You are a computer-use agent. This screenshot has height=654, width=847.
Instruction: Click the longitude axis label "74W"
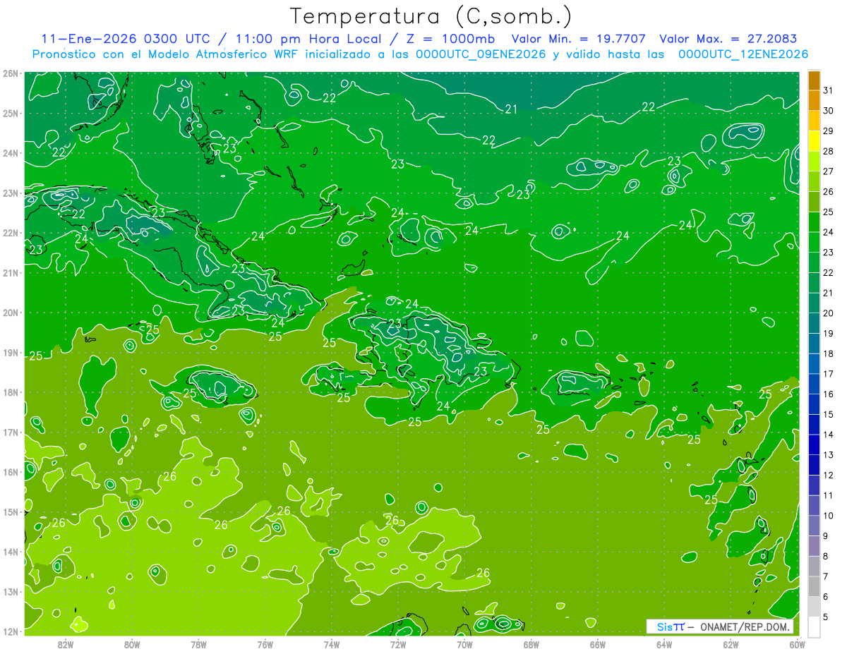[332, 645]
